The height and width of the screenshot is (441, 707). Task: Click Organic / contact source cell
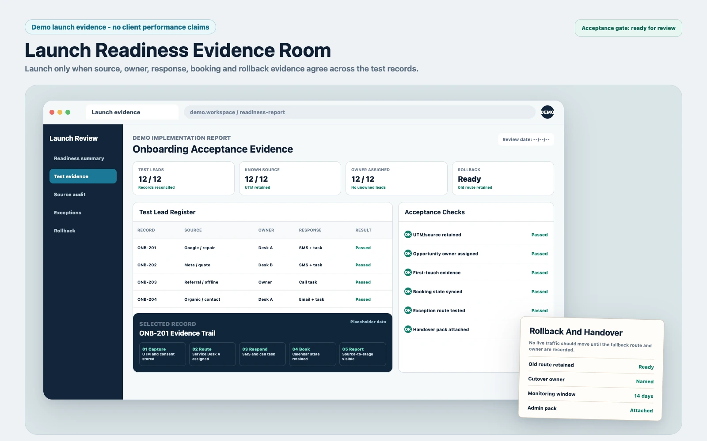tap(202, 299)
